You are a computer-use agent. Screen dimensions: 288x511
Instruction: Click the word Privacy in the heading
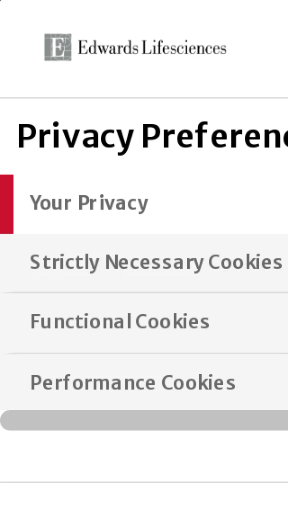click(x=75, y=137)
